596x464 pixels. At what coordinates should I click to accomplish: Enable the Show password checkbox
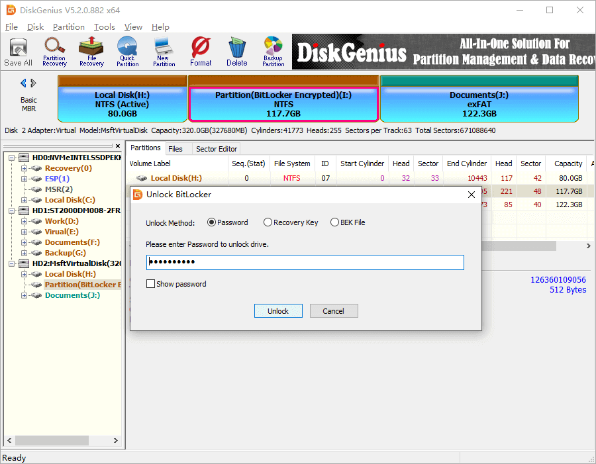pos(151,284)
